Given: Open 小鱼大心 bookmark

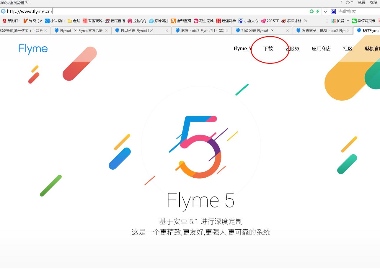Looking at the screenshot, I should point(249,21).
